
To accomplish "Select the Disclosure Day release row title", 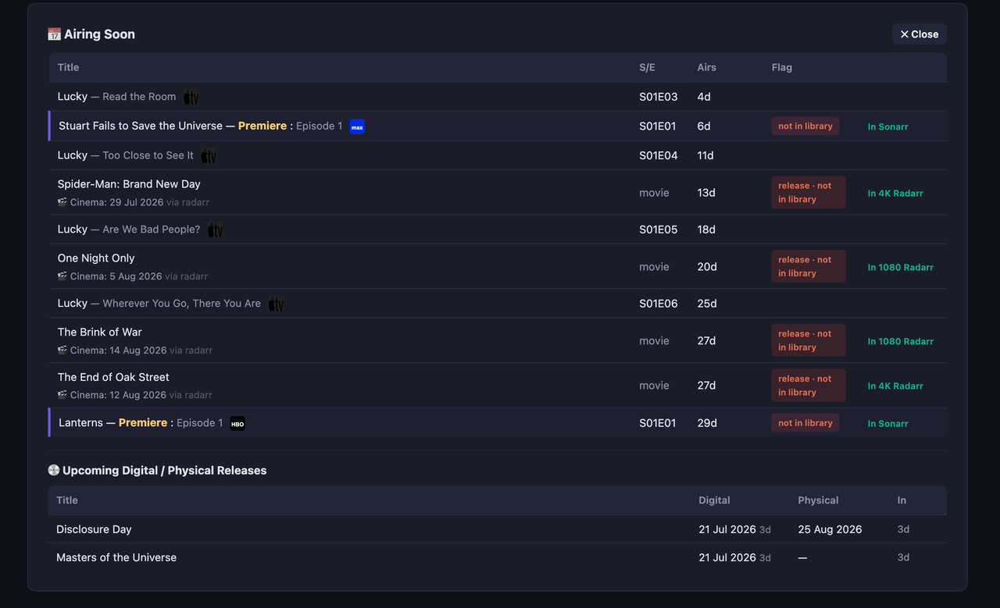I will point(94,529).
